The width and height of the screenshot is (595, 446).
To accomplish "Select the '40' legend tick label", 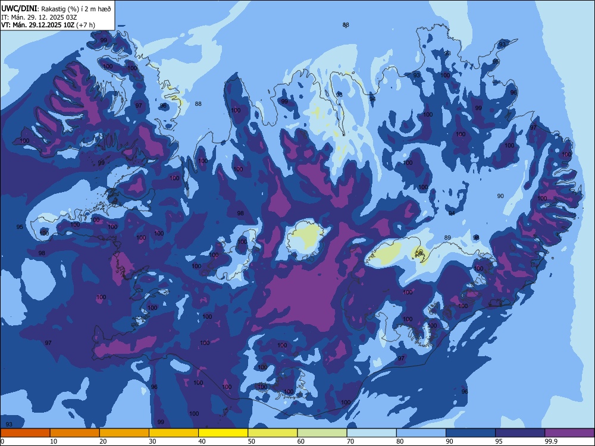I will [x=202, y=441].
